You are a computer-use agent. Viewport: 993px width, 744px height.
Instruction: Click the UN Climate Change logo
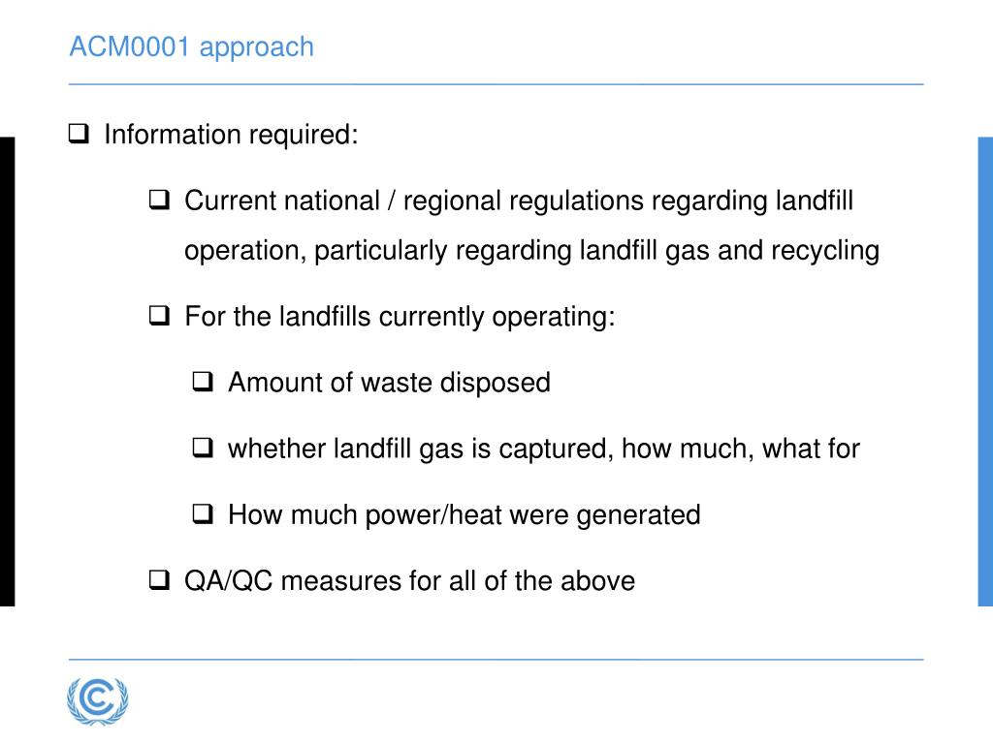pyautogui.click(x=97, y=699)
